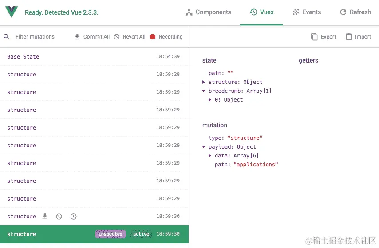Select the Base State entry
Screen dimensions: 379x248
click(x=94, y=56)
